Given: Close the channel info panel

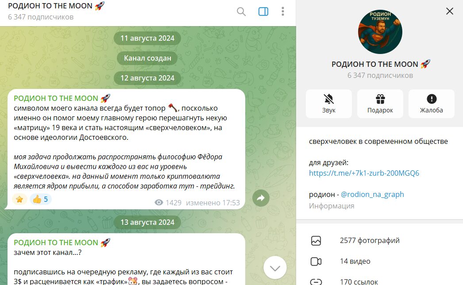Looking at the screenshot, I should [x=449, y=11].
